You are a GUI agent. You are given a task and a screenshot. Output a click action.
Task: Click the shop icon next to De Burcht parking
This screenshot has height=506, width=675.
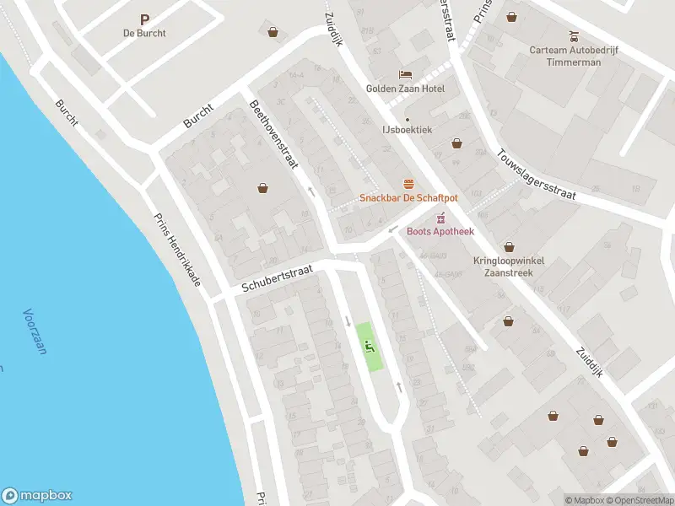click(x=273, y=32)
